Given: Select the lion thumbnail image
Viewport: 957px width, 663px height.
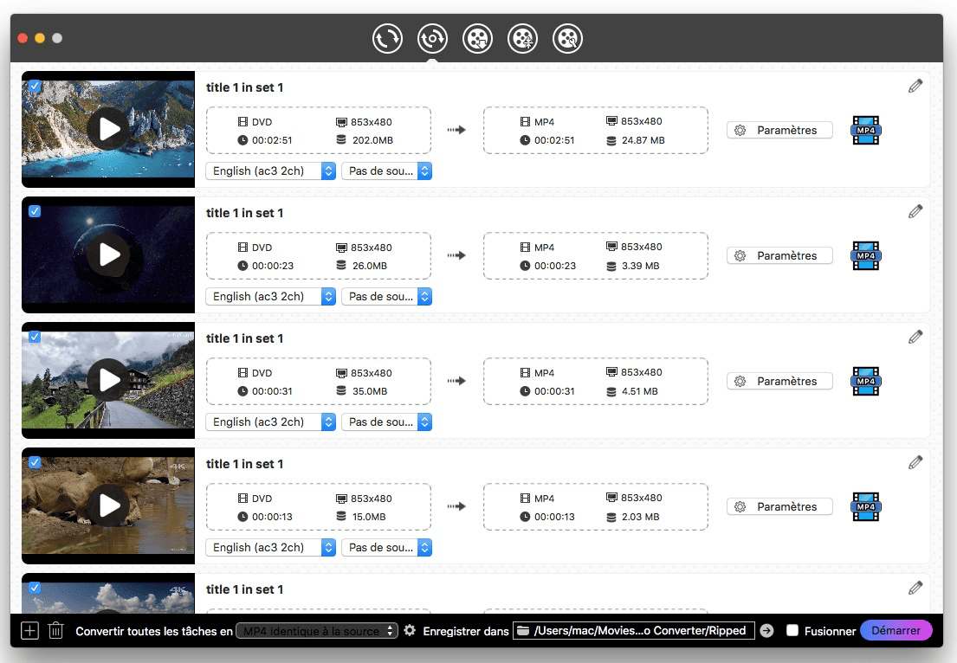Looking at the screenshot, I should coord(108,505).
